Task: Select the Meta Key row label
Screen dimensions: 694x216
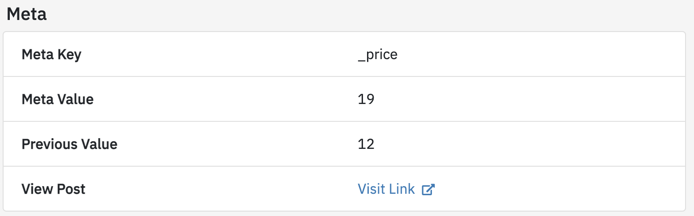Action: (x=51, y=54)
